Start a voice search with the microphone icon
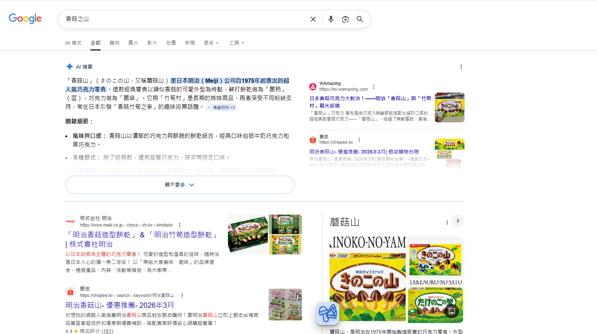 click(331, 19)
